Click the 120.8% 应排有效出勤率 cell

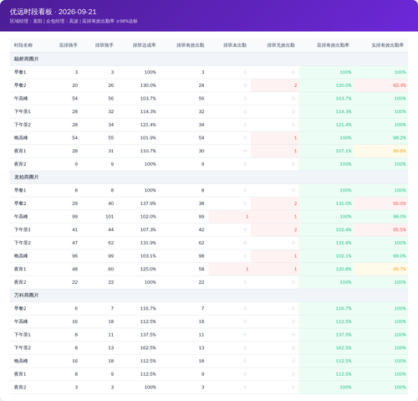(327, 269)
